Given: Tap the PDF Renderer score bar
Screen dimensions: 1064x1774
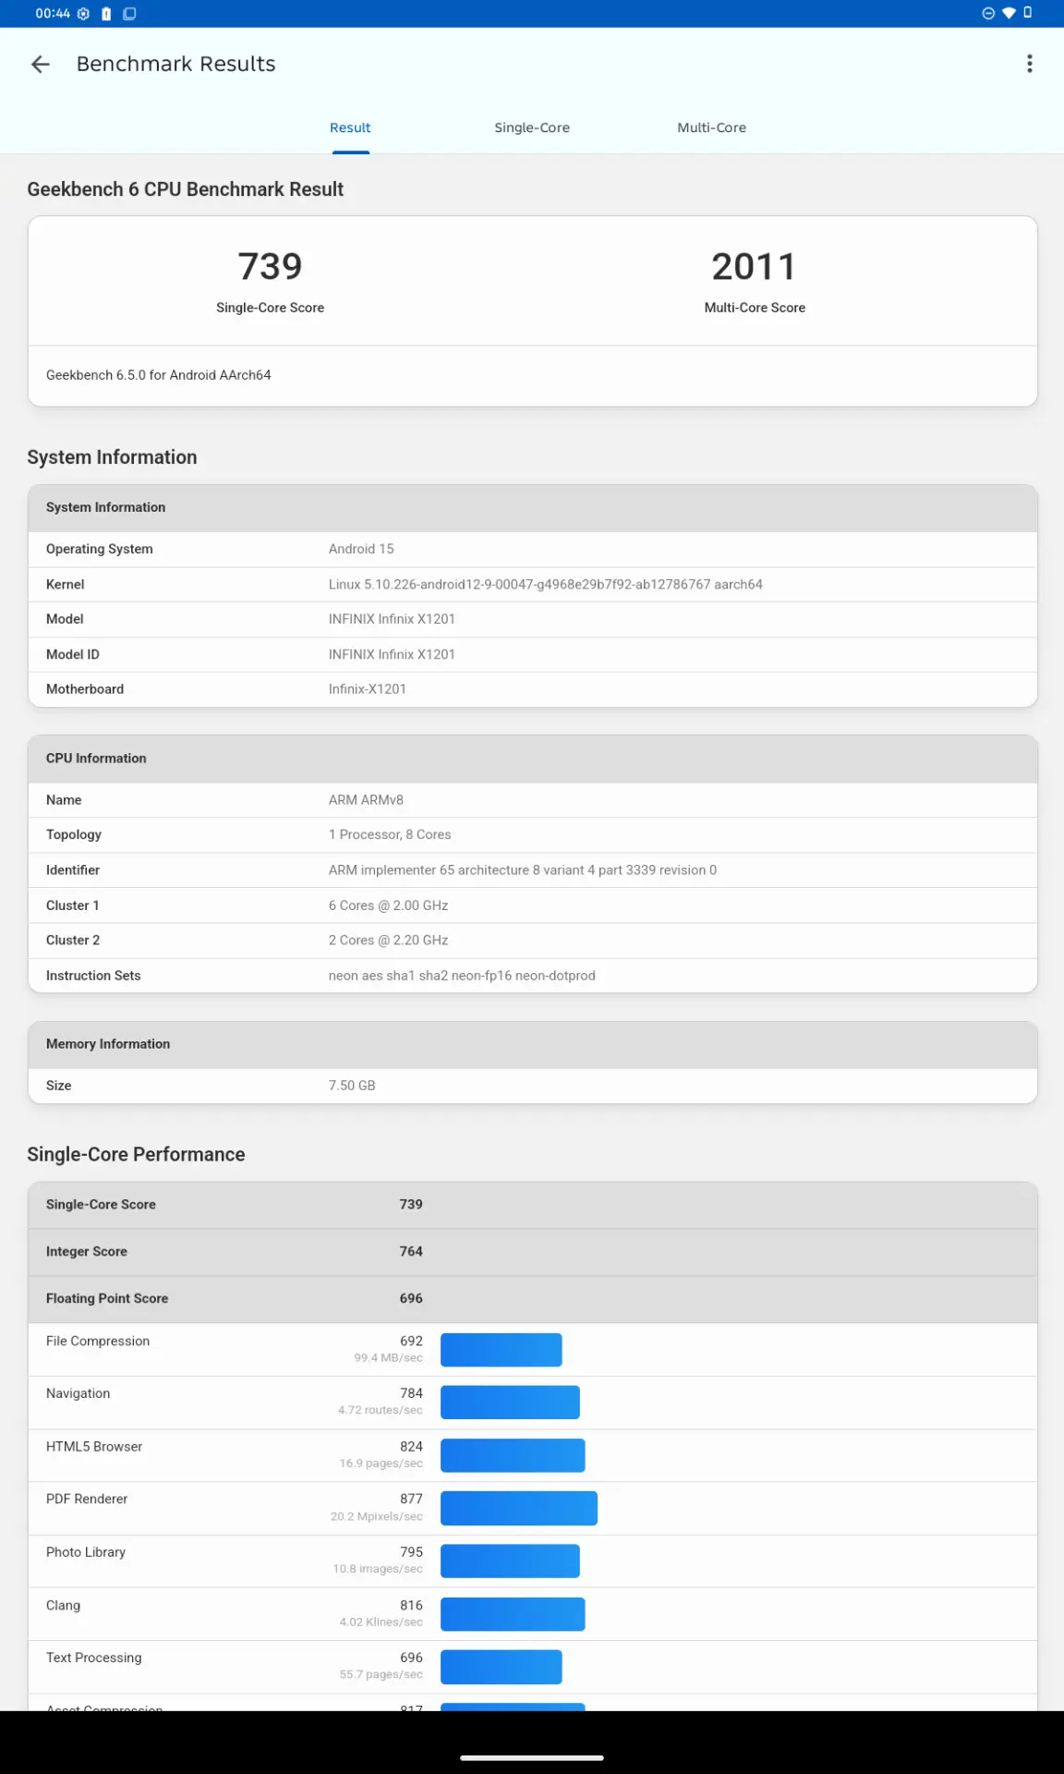Looking at the screenshot, I should 518,1508.
